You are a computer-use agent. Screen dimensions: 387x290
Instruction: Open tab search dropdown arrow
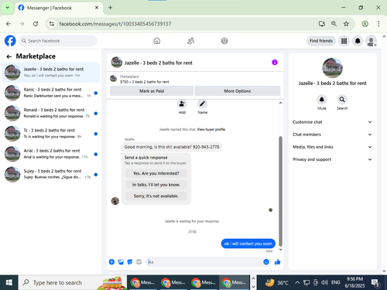(8, 8)
